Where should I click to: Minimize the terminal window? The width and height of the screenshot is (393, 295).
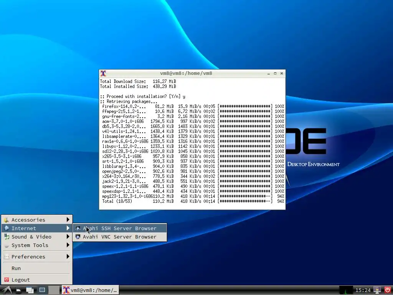[268, 73]
